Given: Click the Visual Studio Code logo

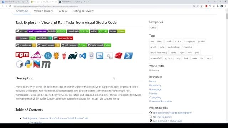Looking at the screenshot, I should pyautogui.click(x=83, y=56).
